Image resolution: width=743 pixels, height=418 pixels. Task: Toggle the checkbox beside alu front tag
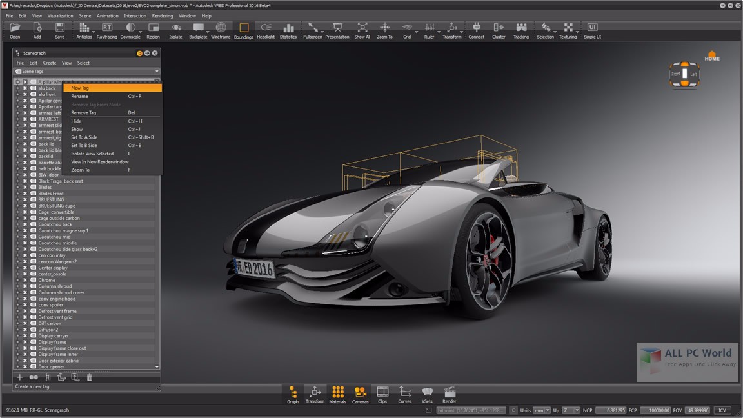25,94
